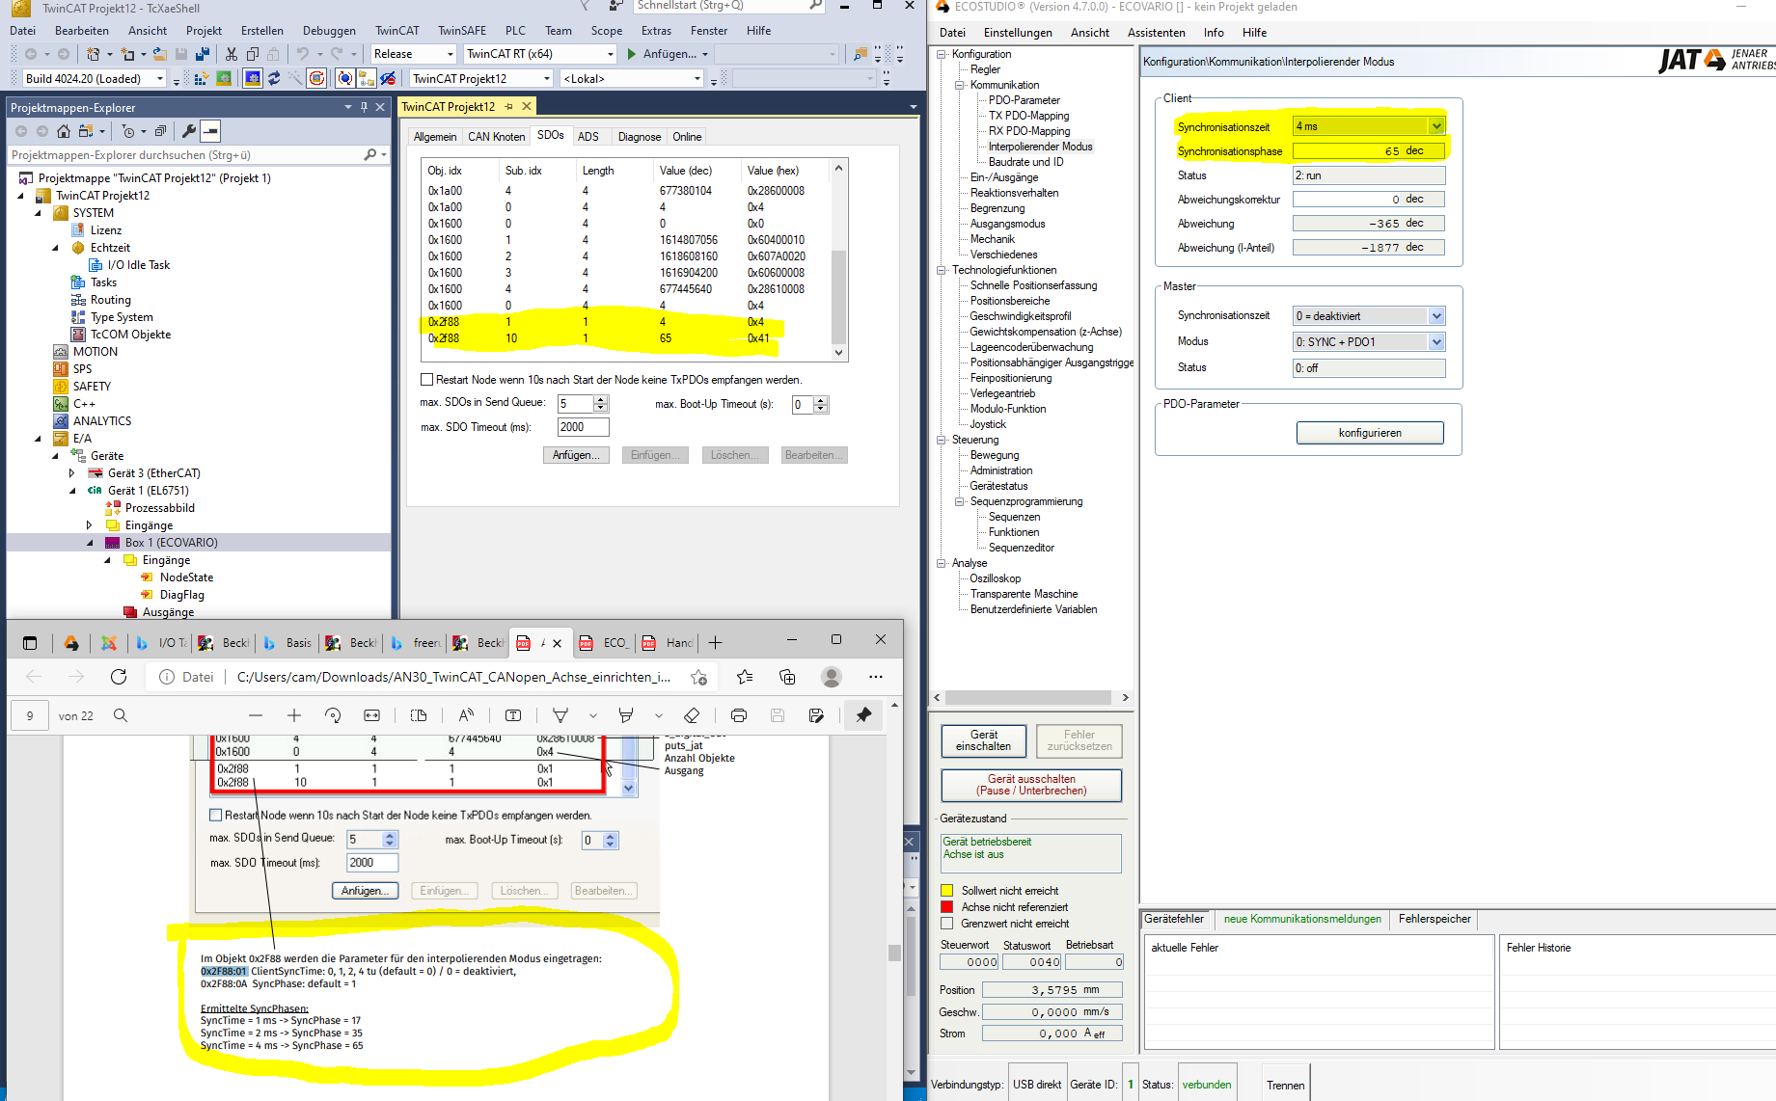Collapse Technologiefunktionen node in ECOSTUDIO tree
The image size is (1776, 1101).
941,270
